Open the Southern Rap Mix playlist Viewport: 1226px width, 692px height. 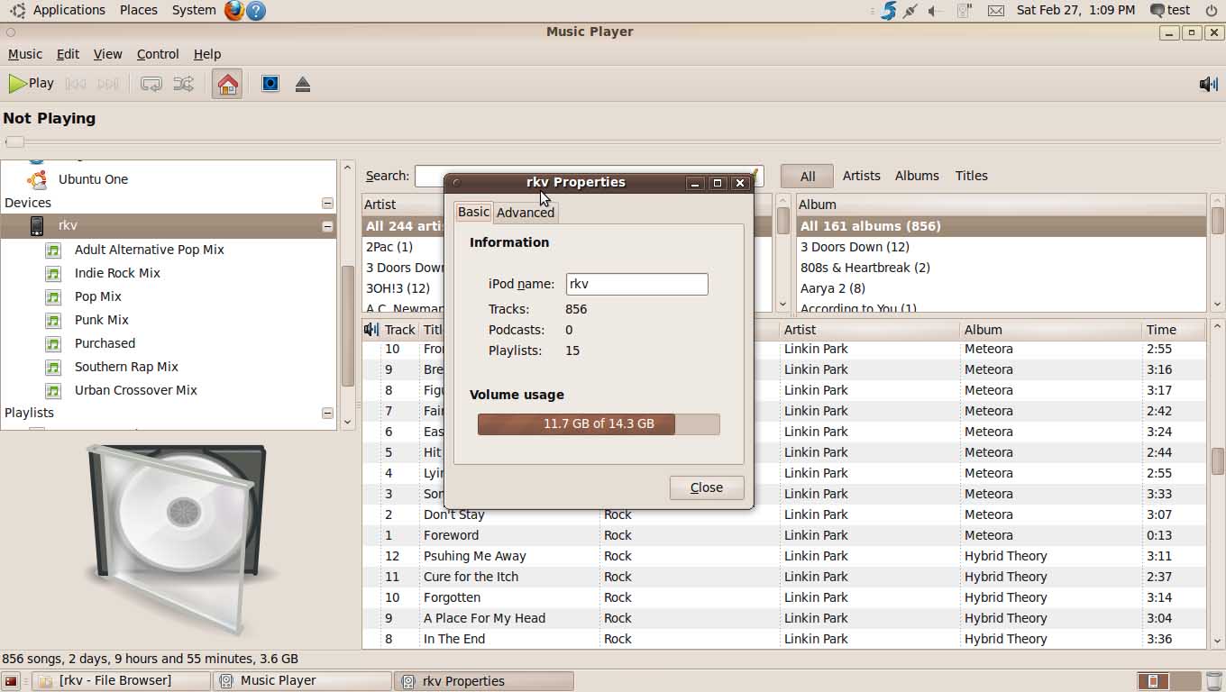coord(126,367)
